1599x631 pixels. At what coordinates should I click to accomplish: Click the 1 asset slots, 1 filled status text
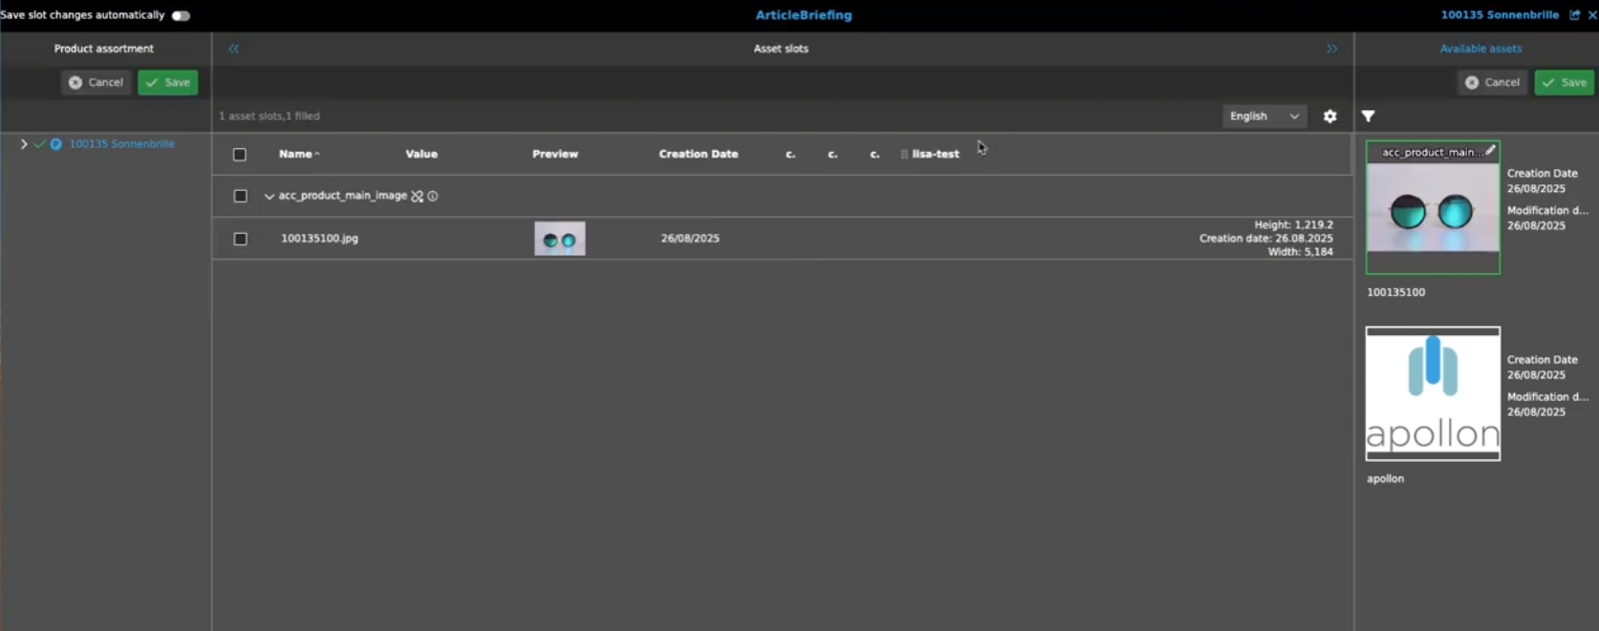tap(270, 116)
